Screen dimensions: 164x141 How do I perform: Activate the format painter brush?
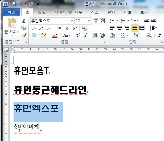click(24, 35)
